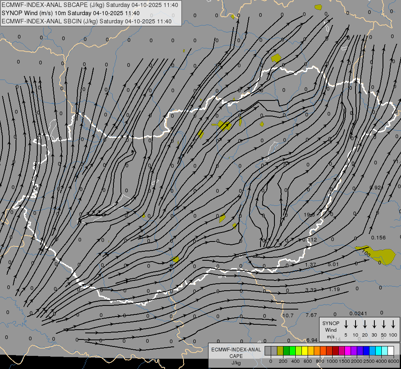Click the 0.0241 value on the map

(358, 313)
